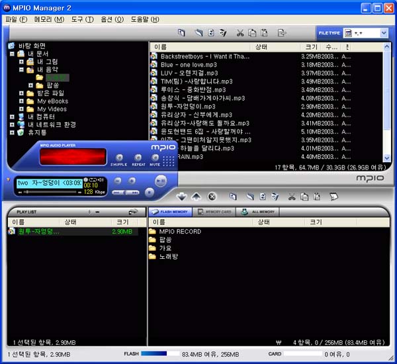Click the upper toolbar's new folder icon
Image resolution: width=397 pixels, height=364 pixels.
(199, 32)
